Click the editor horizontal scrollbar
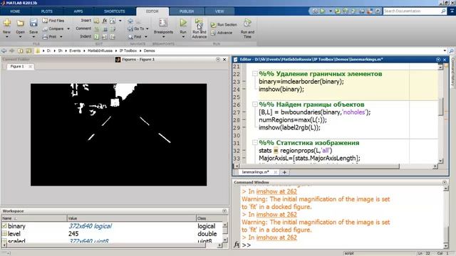The image size is (456, 256). click(319, 166)
